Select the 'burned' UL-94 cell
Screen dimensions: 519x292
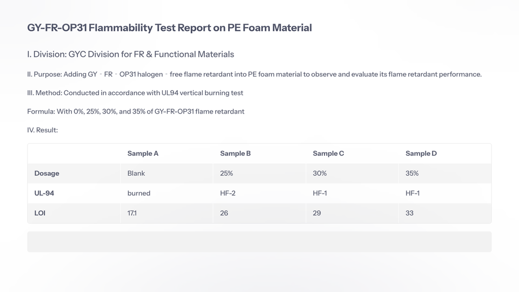[x=139, y=193]
